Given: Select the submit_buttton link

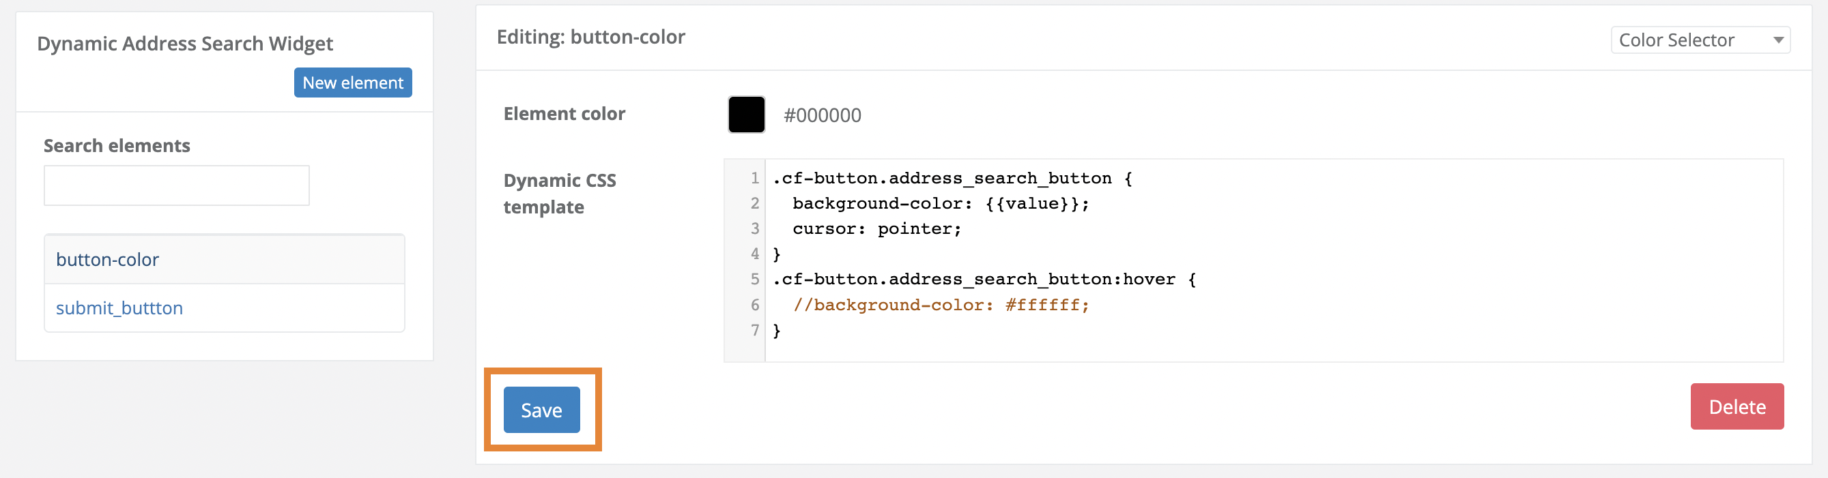Looking at the screenshot, I should (119, 308).
